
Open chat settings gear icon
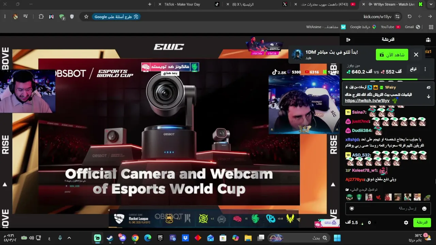click(406, 223)
